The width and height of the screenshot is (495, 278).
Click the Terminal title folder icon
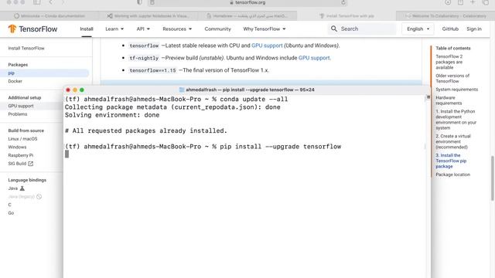click(x=182, y=90)
